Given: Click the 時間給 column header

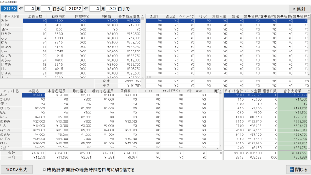Looking at the screenshot, I should point(106,16).
